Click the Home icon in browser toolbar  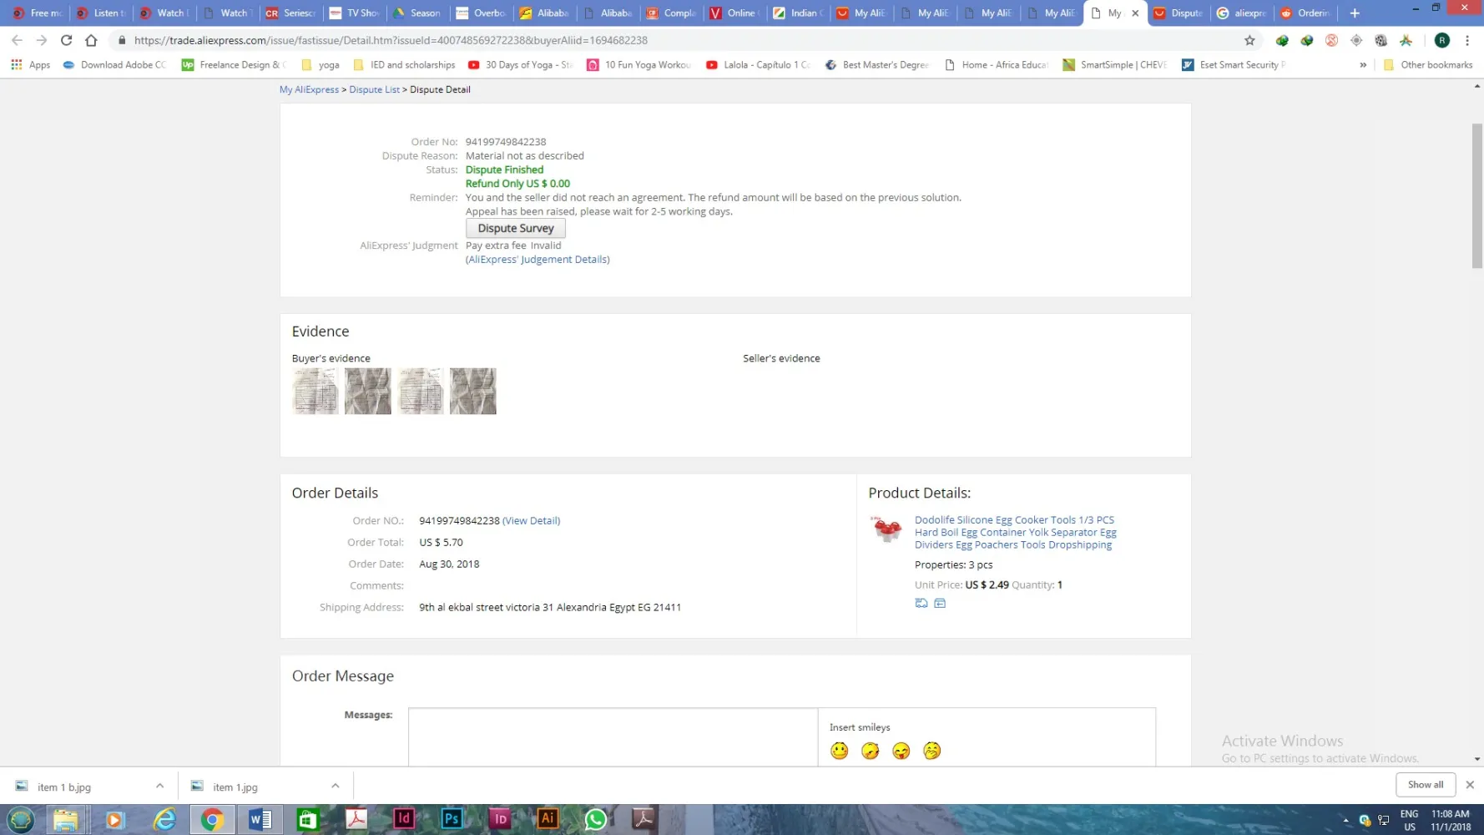(x=91, y=40)
